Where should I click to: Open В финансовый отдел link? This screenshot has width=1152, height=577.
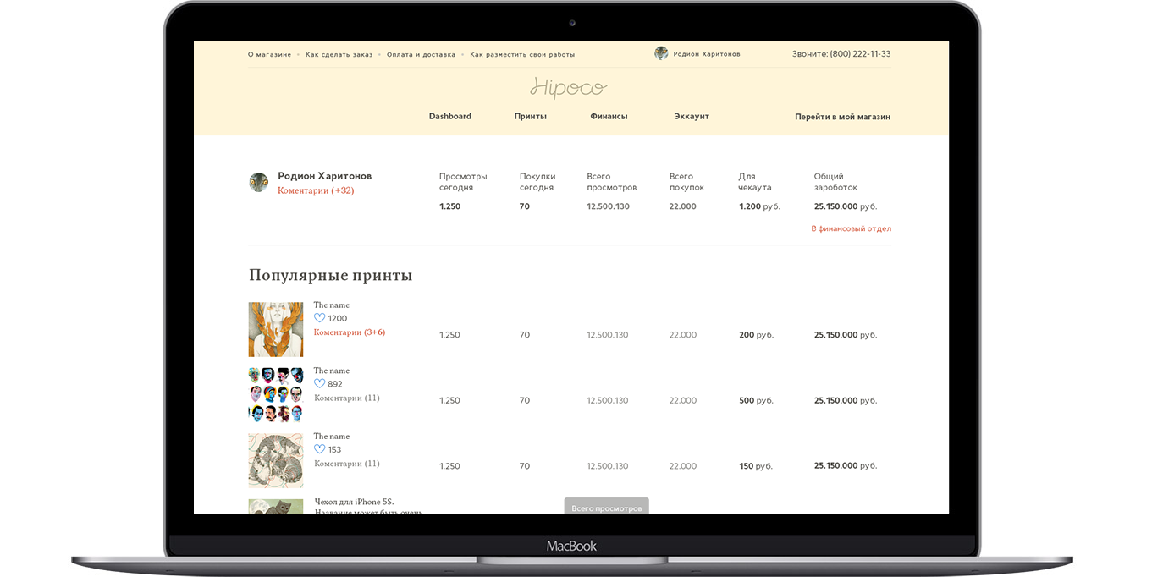(851, 228)
